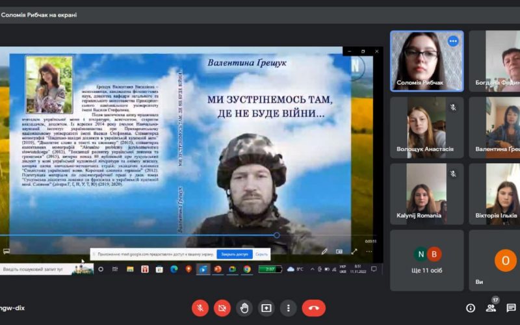Unmute the microphone in Meet toolbar
The image size is (520, 325).
[200, 307]
